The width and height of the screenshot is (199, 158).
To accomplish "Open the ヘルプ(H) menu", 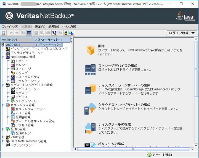I will 69,27.
